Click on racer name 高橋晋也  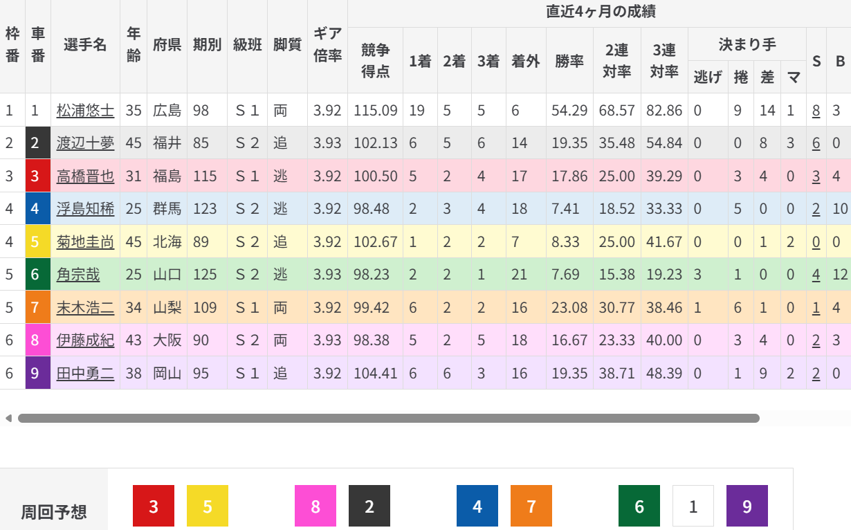[x=85, y=176]
